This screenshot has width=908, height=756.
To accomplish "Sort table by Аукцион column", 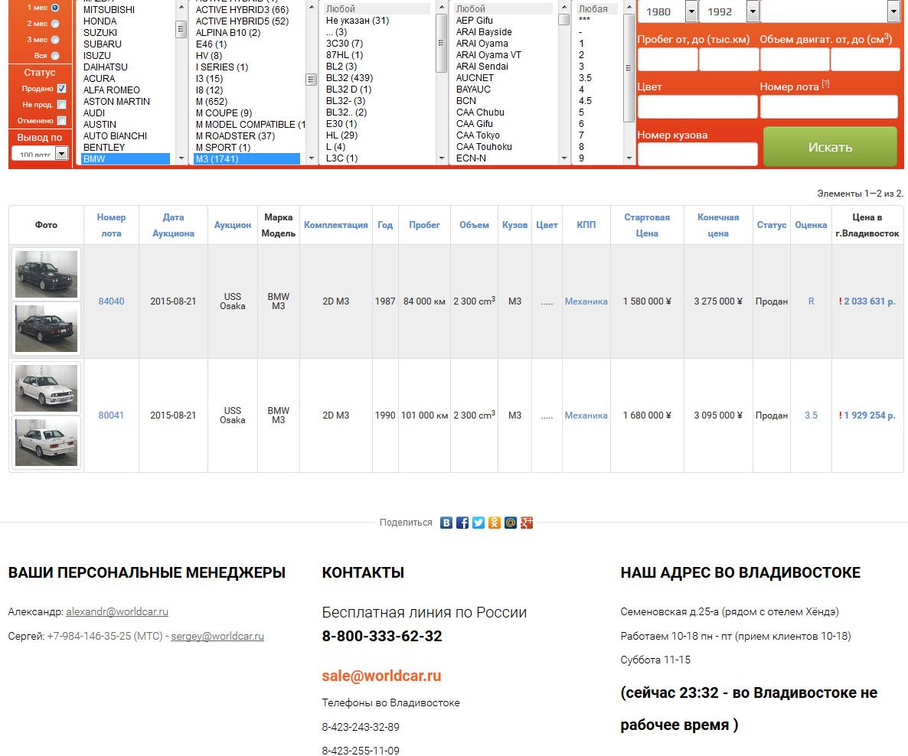I will (x=232, y=225).
